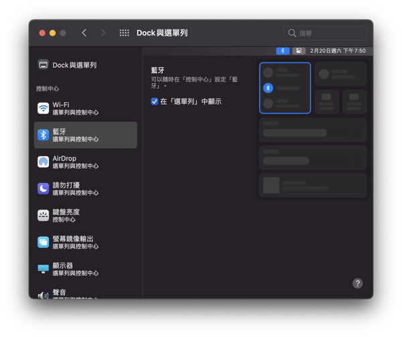Viewport: 402px width, 337px height.
Task: Select '螢幕鏡像輸出' sidebar row
Action: coord(86,242)
